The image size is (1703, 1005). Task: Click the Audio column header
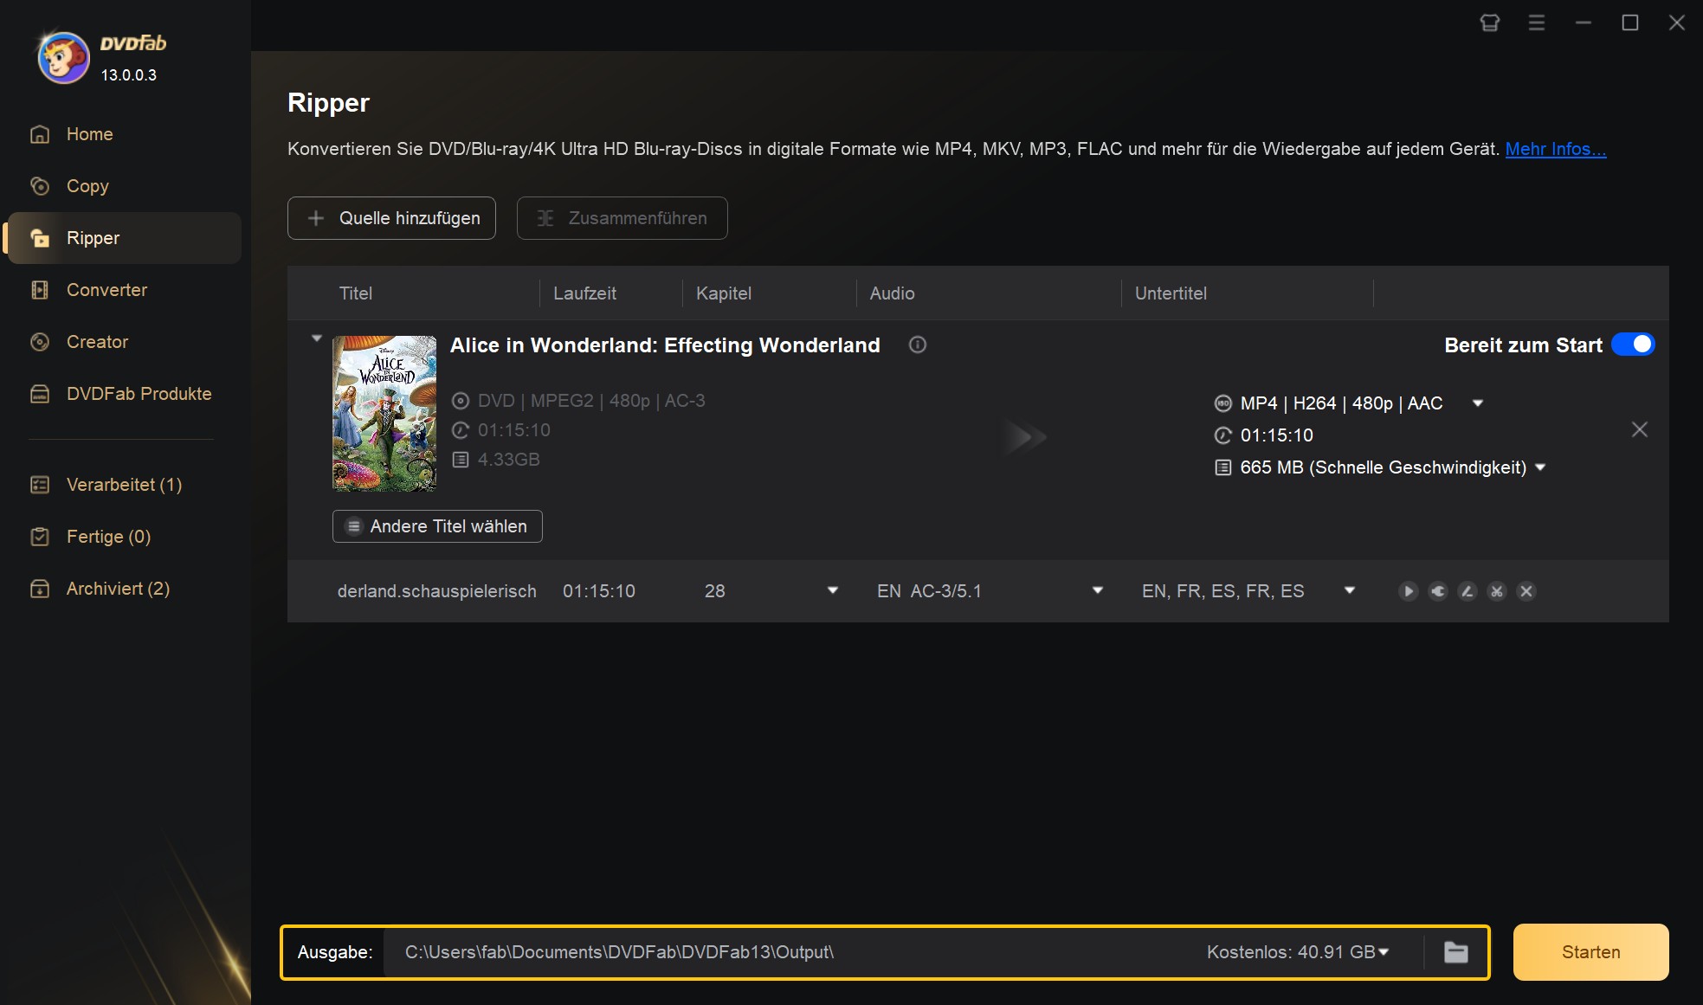point(892,293)
